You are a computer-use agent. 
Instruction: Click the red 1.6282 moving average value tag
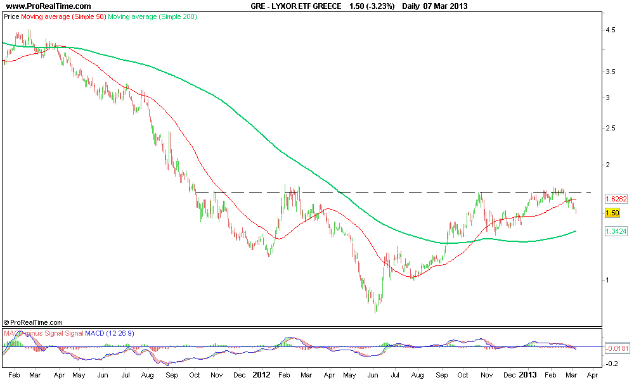point(616,199)
